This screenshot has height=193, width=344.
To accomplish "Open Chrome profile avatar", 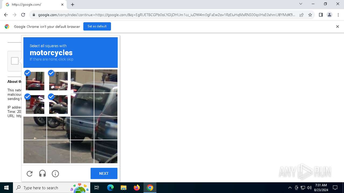I will tap(329, 15).
